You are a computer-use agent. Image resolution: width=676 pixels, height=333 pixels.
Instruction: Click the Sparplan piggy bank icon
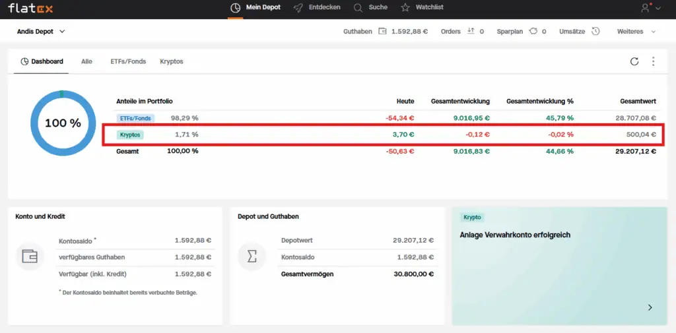pyautogui.click(x=533, y=31)
